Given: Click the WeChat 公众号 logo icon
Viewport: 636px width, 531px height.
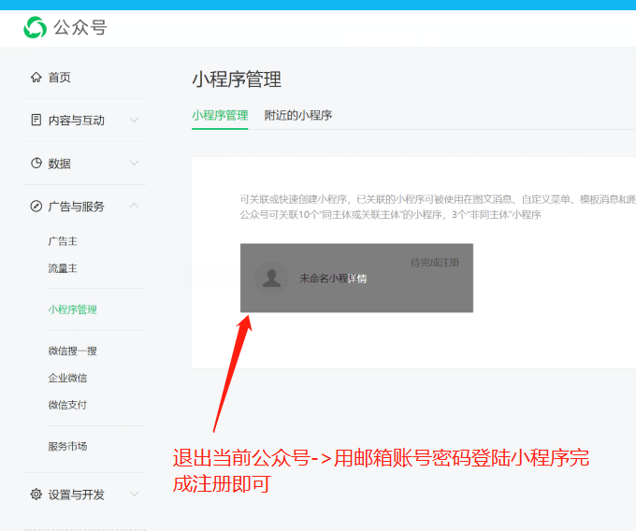Looking at the screenshot, I should (x=36, y=28).
